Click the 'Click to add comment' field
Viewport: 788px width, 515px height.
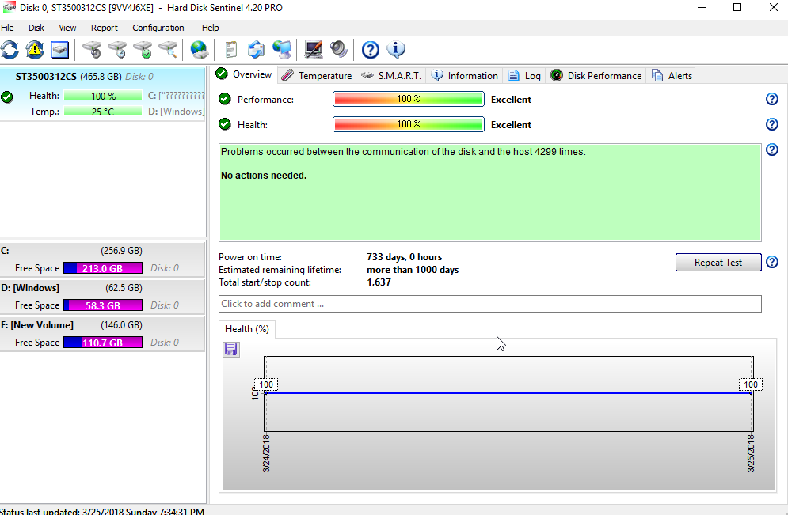tap(490, 305)
